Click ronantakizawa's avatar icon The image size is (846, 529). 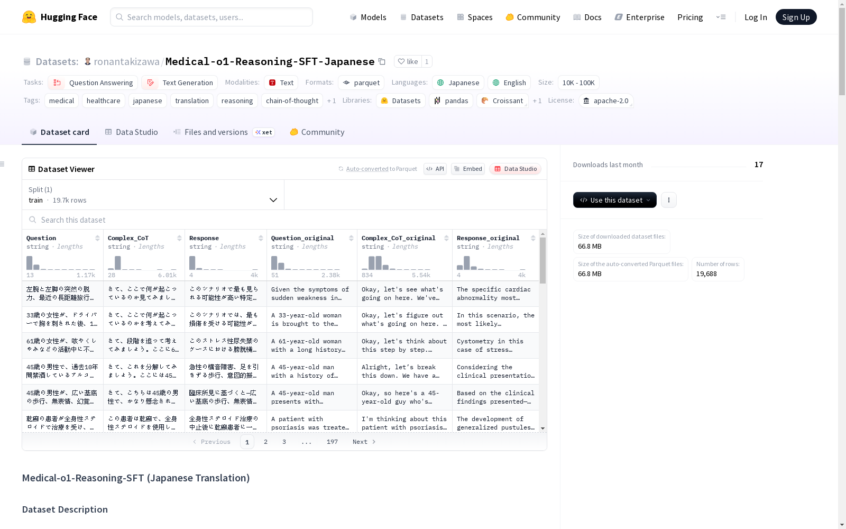click(88, 61)
